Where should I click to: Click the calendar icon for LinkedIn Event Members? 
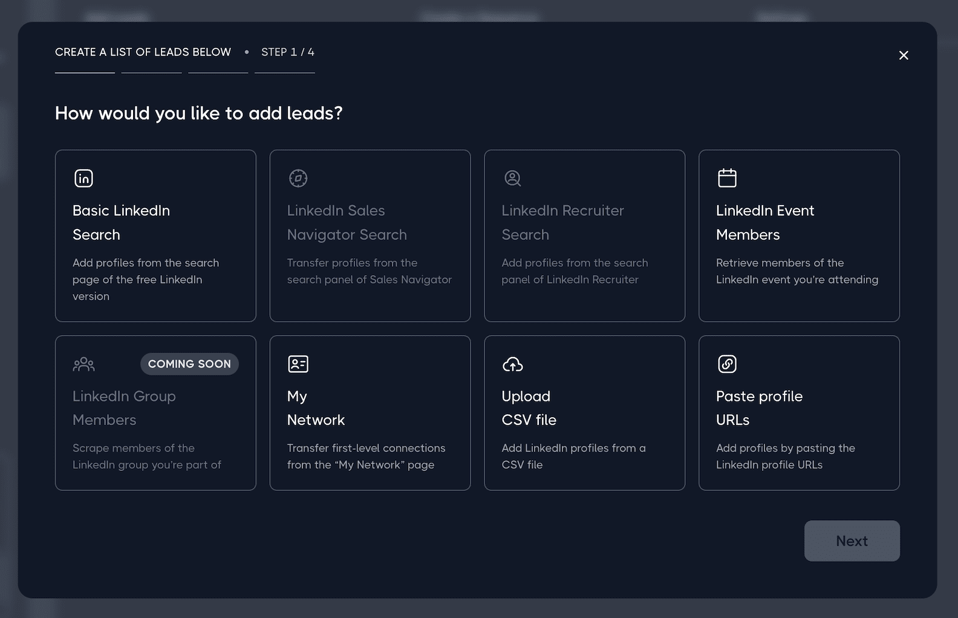pyautogui.click(x=727, y=178)
